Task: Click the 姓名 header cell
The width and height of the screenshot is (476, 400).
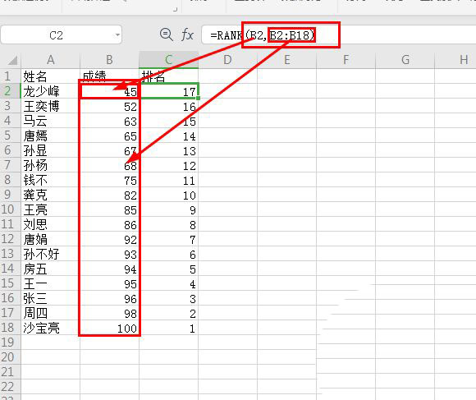Action: pos(50,76)
